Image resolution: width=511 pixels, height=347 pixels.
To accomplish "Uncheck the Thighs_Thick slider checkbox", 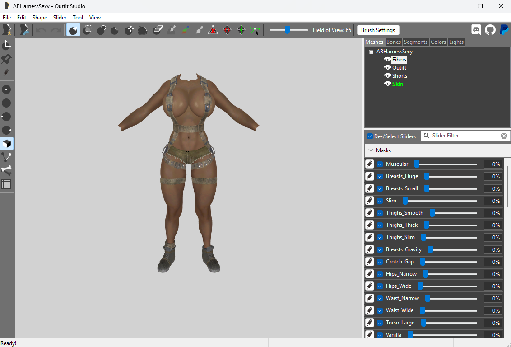I will [x=380, y=225].
